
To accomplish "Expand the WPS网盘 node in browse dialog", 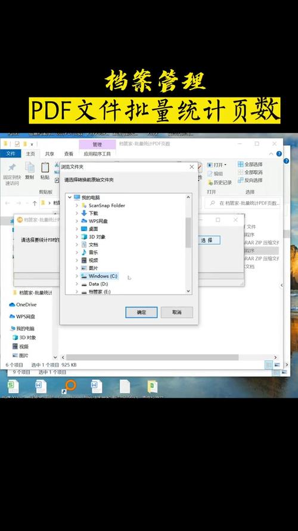I will 77,221.
